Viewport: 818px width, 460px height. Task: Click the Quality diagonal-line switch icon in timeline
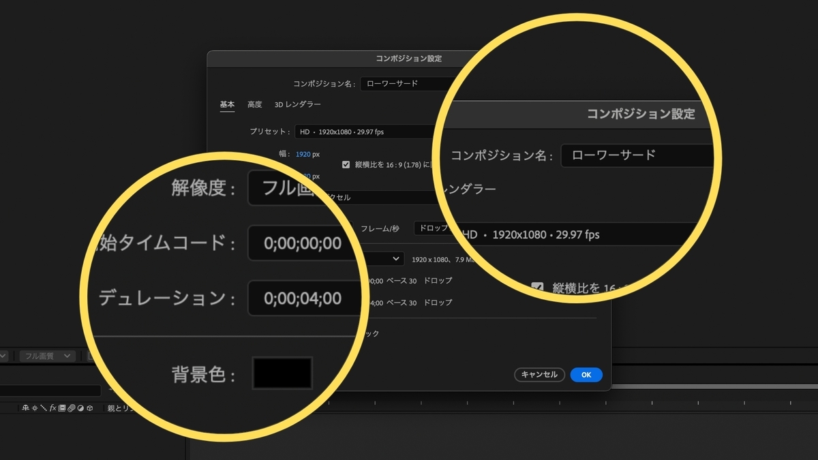click(x=43, y=408)
